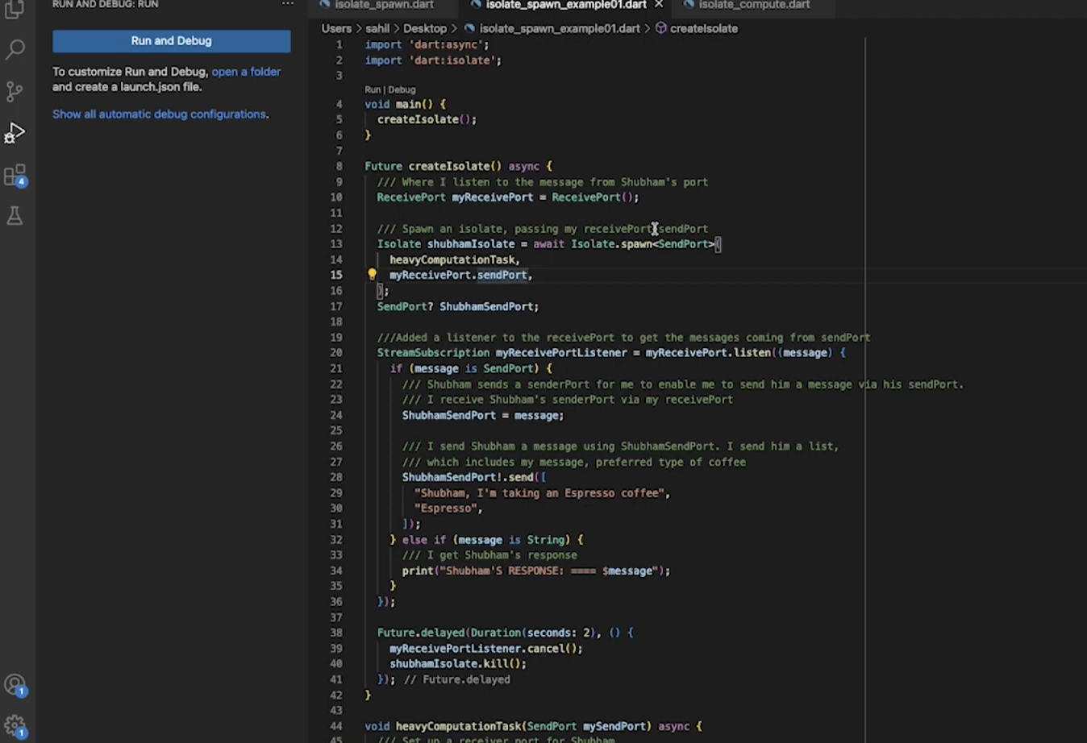Follow the open a folder link
This screenshot has height=743, width=1087.
pyautogui.click(x=246, y=72)
